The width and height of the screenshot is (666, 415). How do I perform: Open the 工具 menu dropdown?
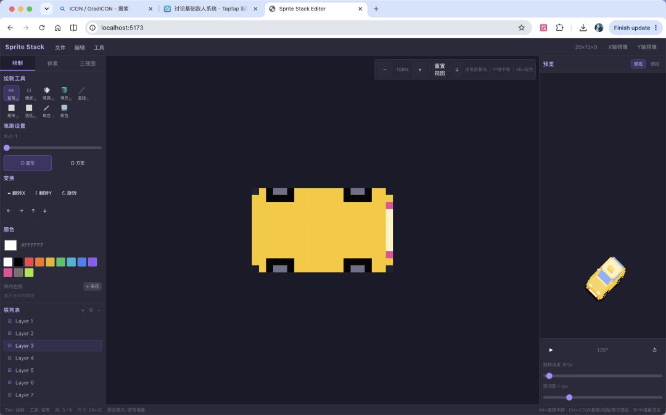[x=99, y=47]
